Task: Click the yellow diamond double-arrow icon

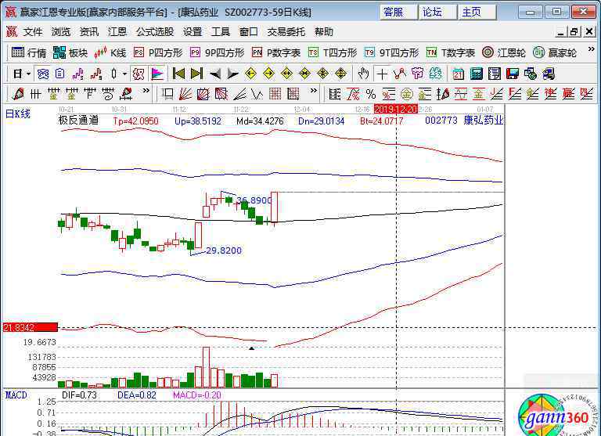Action: pos(286,74)
